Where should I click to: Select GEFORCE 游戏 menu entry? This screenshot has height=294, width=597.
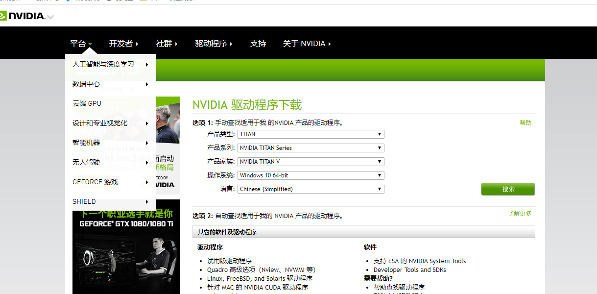111,182
